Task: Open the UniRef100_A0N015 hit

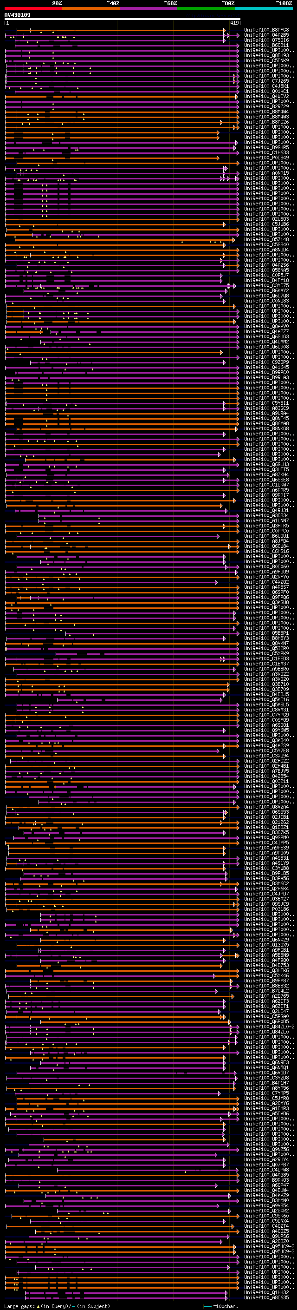Action: (266, 173)
